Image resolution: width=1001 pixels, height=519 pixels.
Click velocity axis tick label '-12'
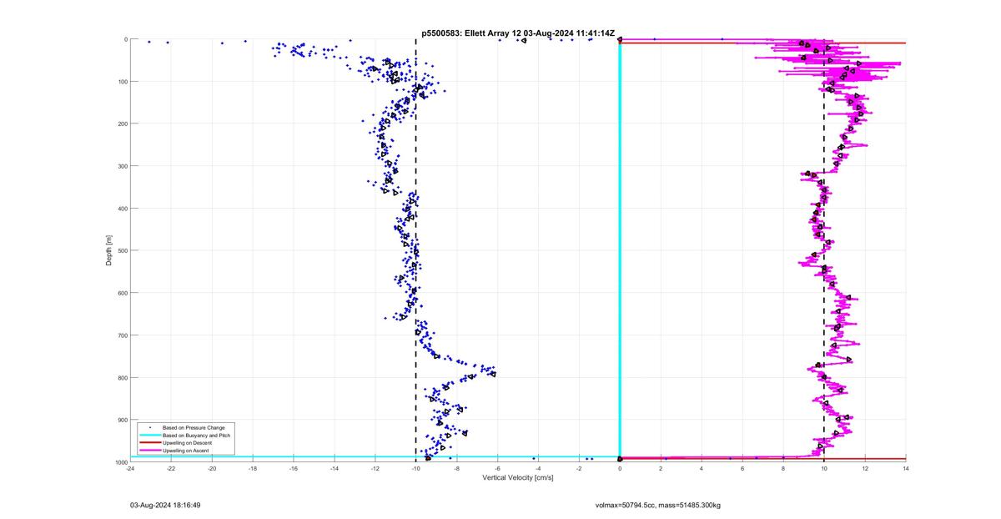coord(375,469)
